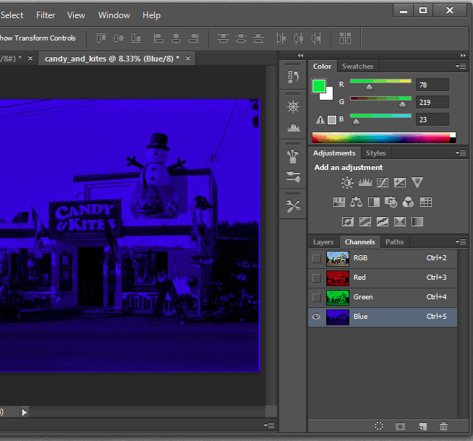This screenshot has width=473, height=441.
Task: Open the Filter menu
Action: 46,15
